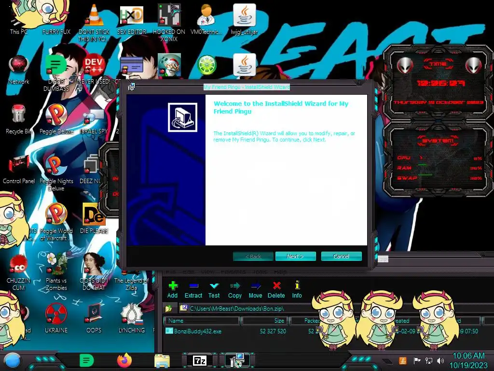Open Info in the 7-Zip toolbar
This screenshot has height=371, width=494.
(297, 290)
